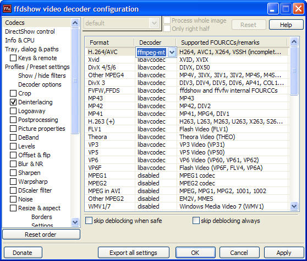307x261 pixels.
Task: Click the Format column header
Action: tap(110, 42)
